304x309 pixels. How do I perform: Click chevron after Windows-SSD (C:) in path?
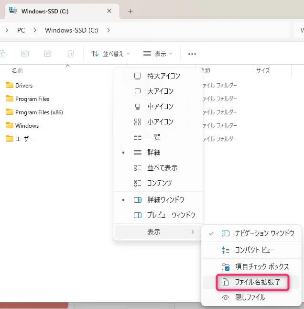109,30
